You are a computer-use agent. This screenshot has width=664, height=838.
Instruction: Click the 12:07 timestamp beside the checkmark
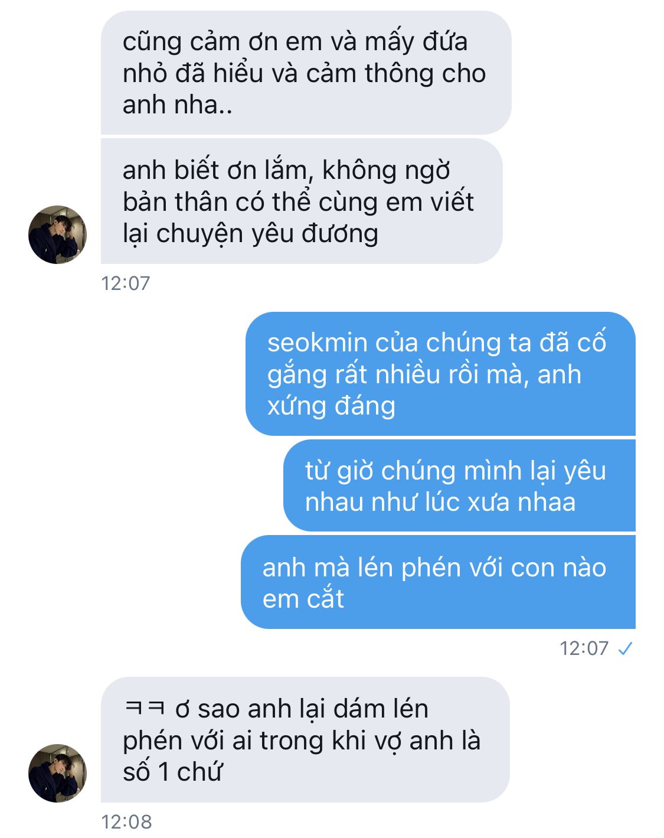click(x=584, y=648)
